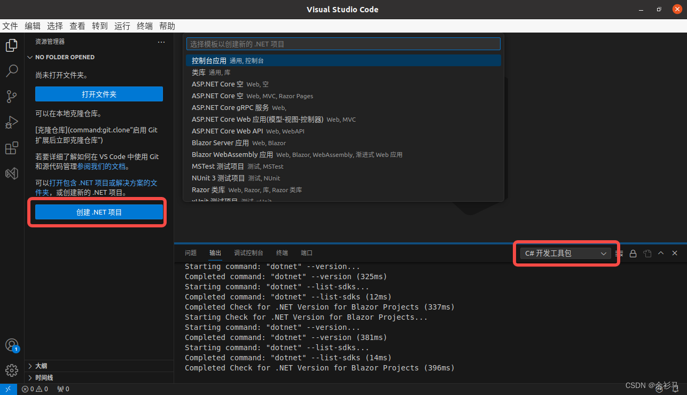Clear the output panel
The image size is (687, 395).
pos(619,254)
